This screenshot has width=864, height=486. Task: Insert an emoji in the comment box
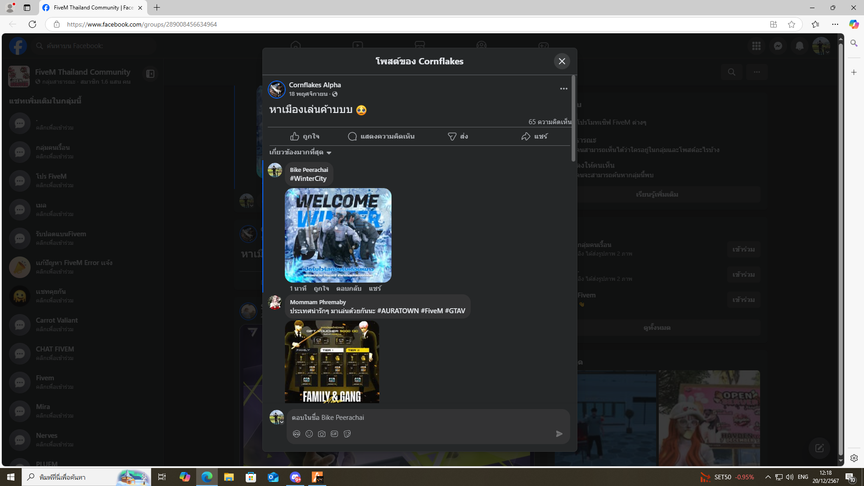tap(309, 434)
